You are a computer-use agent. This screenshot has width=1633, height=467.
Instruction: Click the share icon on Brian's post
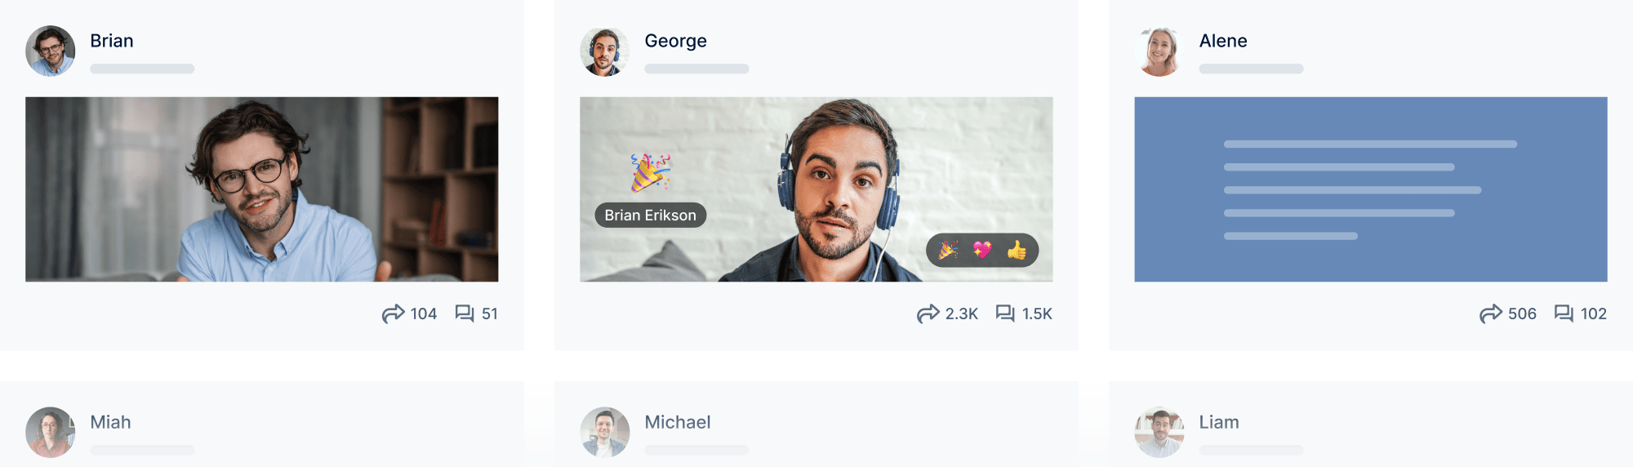pos(393,314)
